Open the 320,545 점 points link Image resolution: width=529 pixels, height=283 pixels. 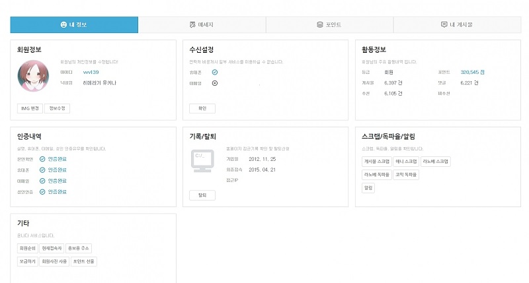point(472,72)
